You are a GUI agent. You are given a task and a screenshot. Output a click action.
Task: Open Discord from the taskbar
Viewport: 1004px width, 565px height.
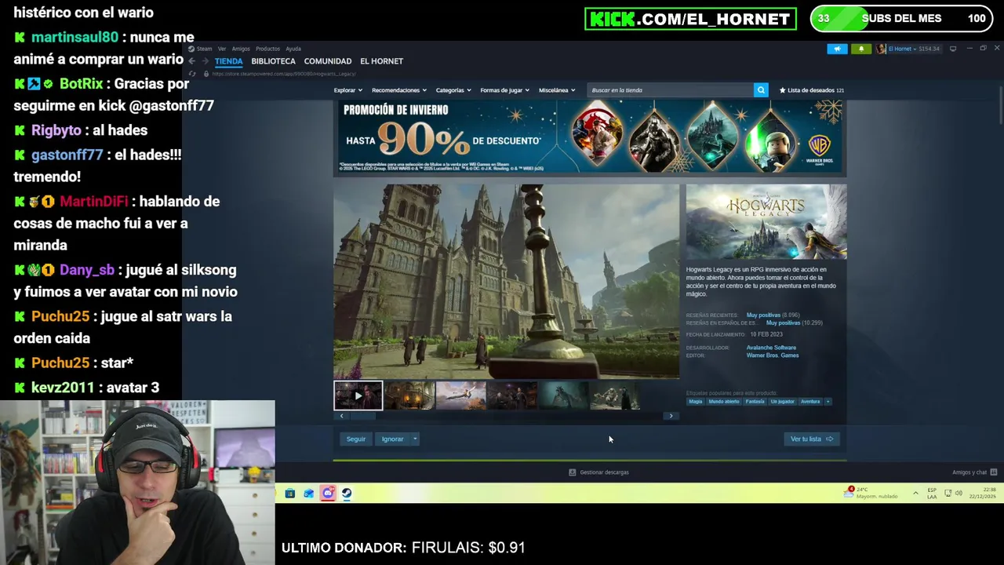coord(328,494)
